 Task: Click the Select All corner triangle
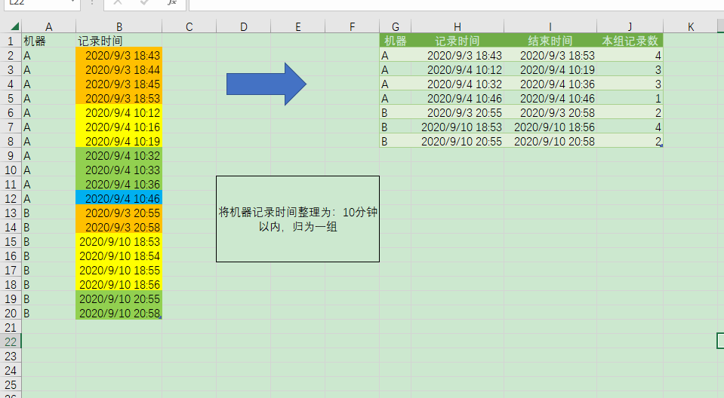14,26
